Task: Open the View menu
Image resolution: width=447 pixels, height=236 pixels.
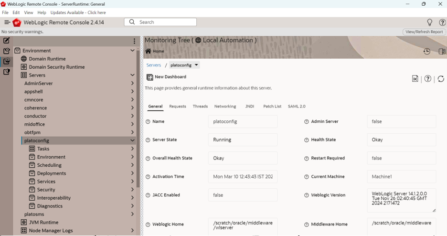Action: pyautogui.click(x=29, y=12)
